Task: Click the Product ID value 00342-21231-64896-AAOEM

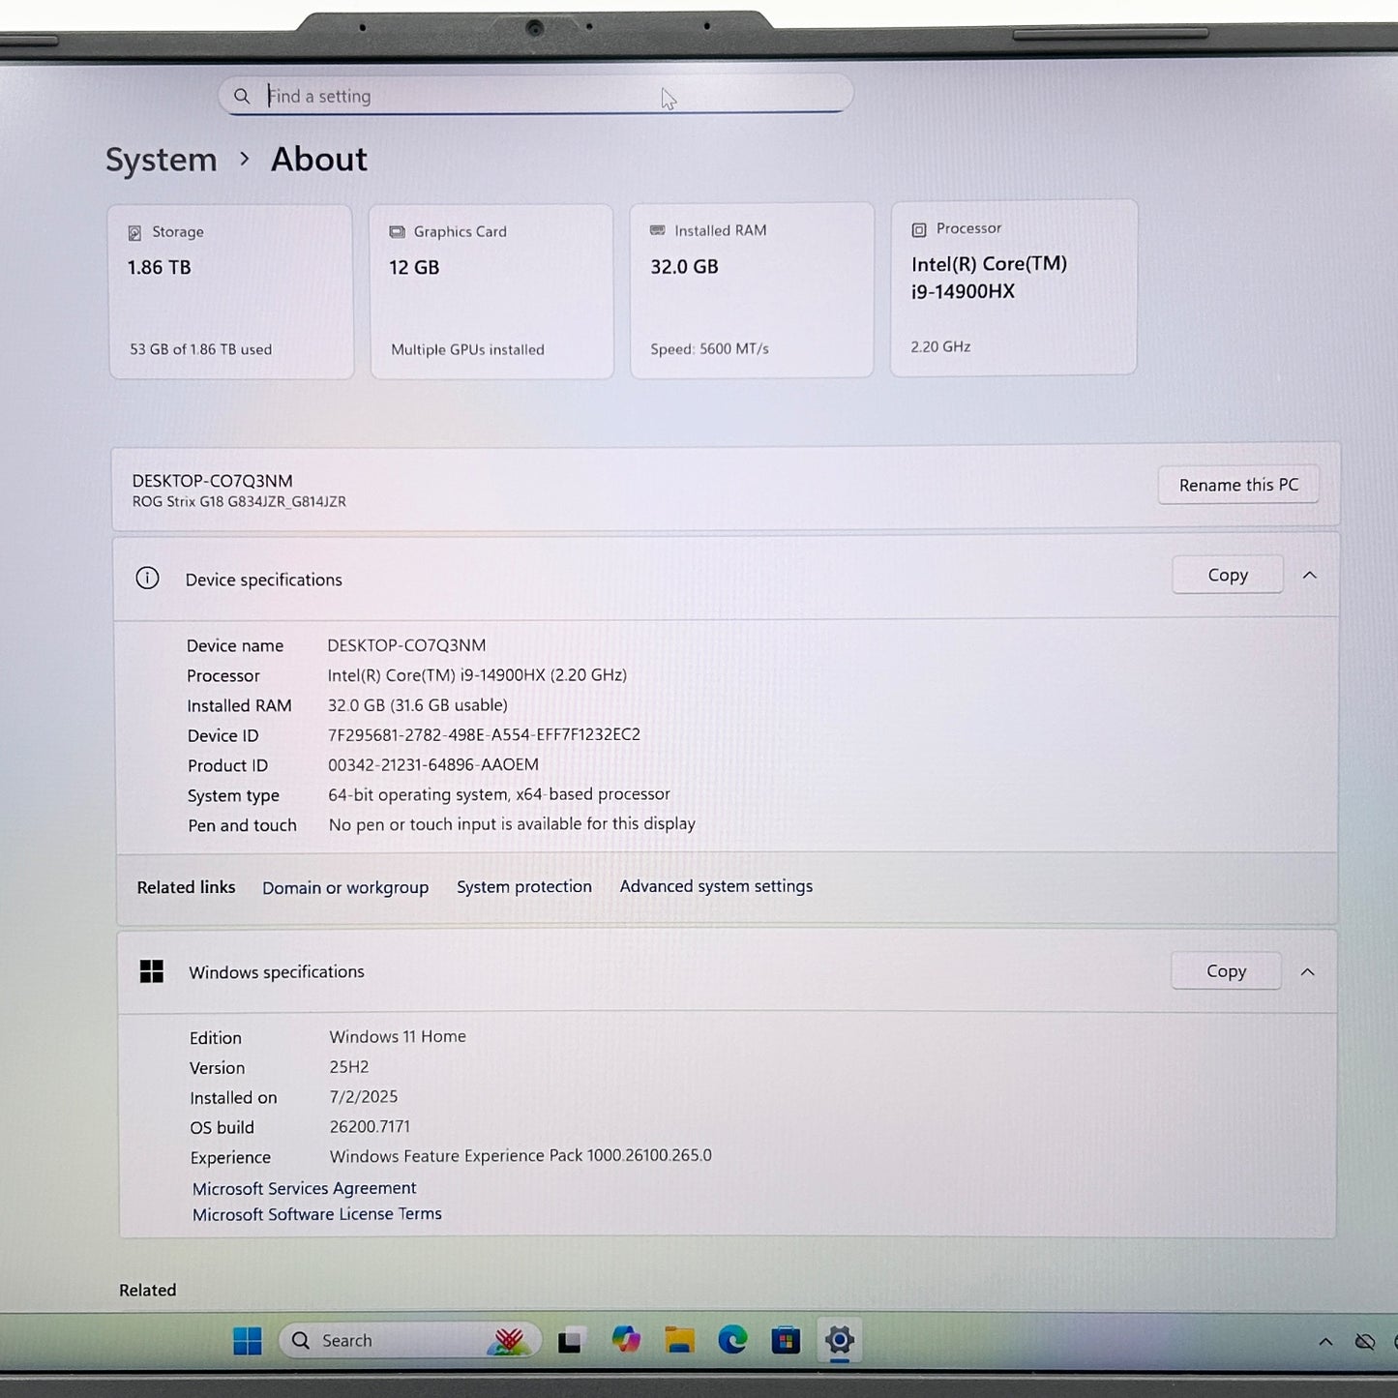Action: (433, 765)
